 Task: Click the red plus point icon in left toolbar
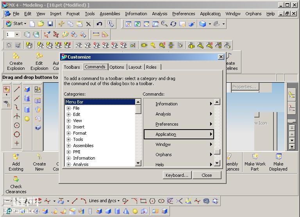(17, 143)
